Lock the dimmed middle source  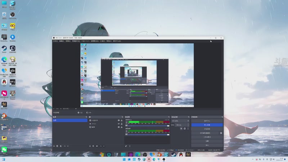(x=122, y=124)
